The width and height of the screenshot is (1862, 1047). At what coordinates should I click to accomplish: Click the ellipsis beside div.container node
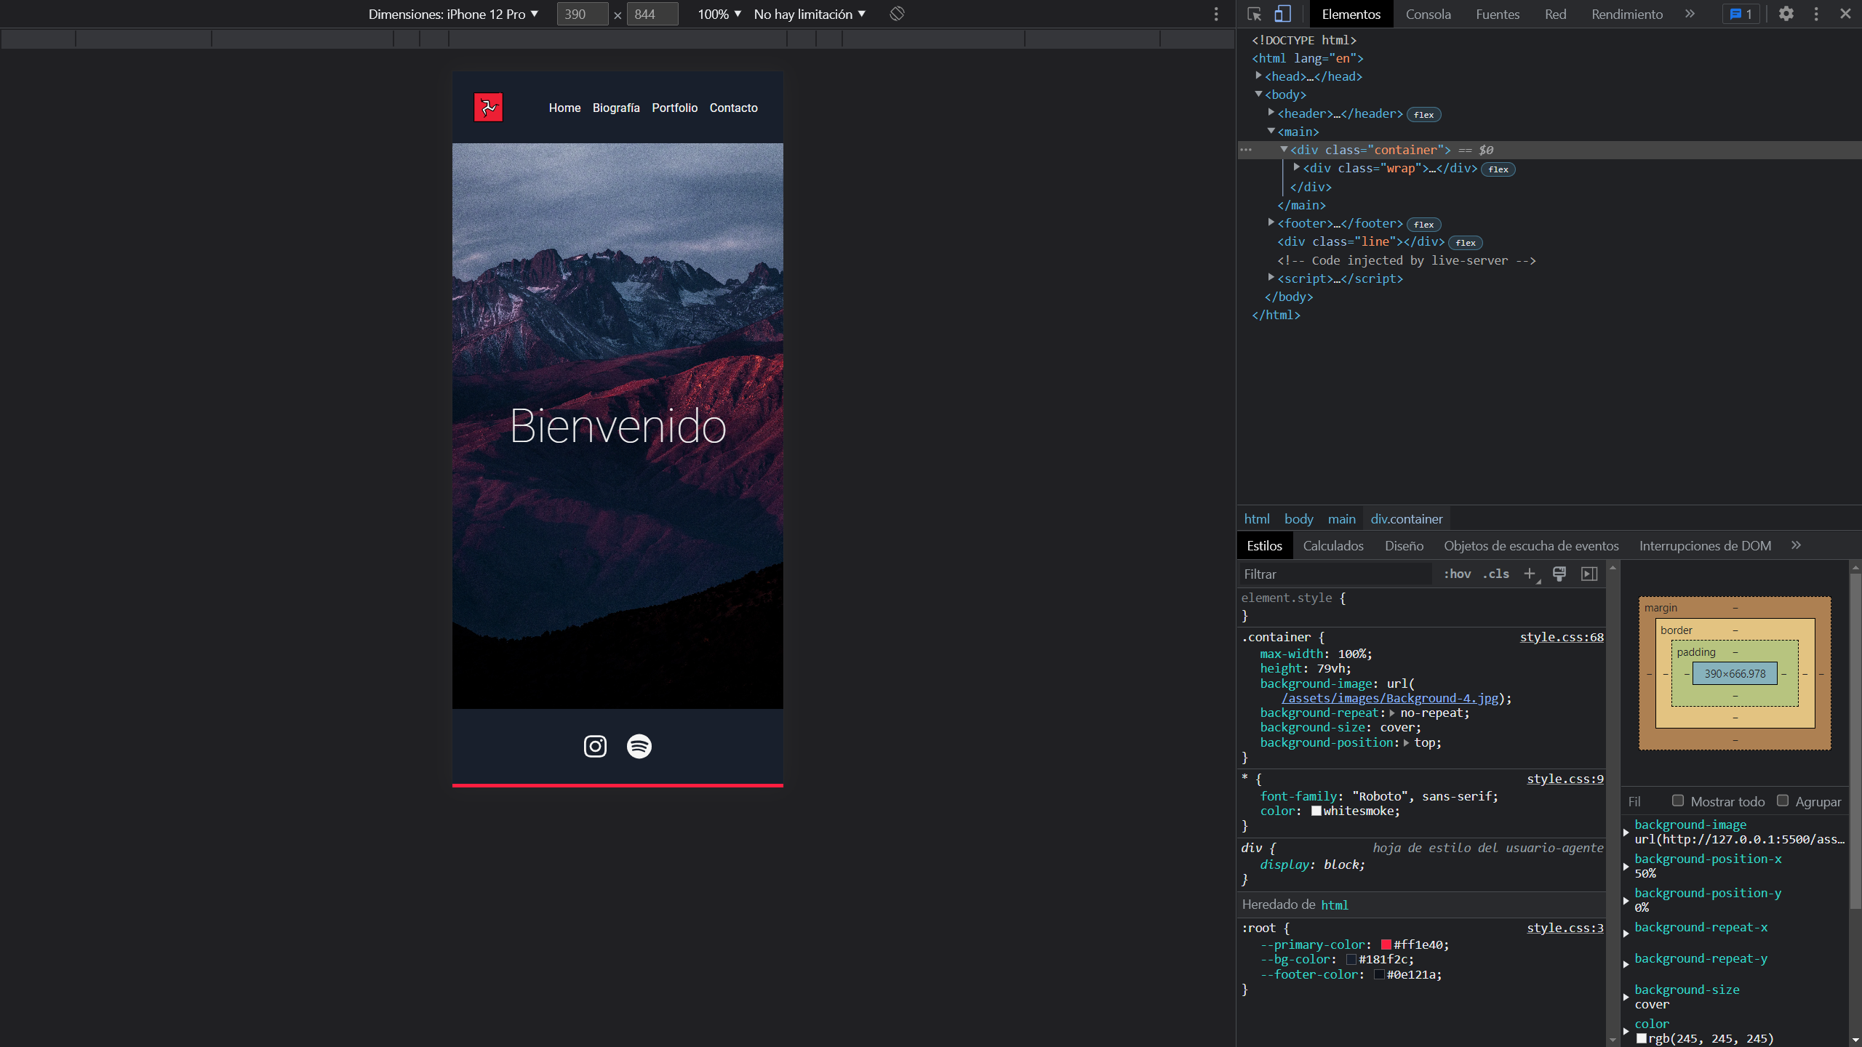click(x=1246, y=150)
